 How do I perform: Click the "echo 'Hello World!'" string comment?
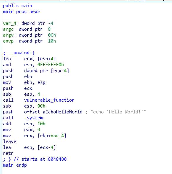coord(118,112)
